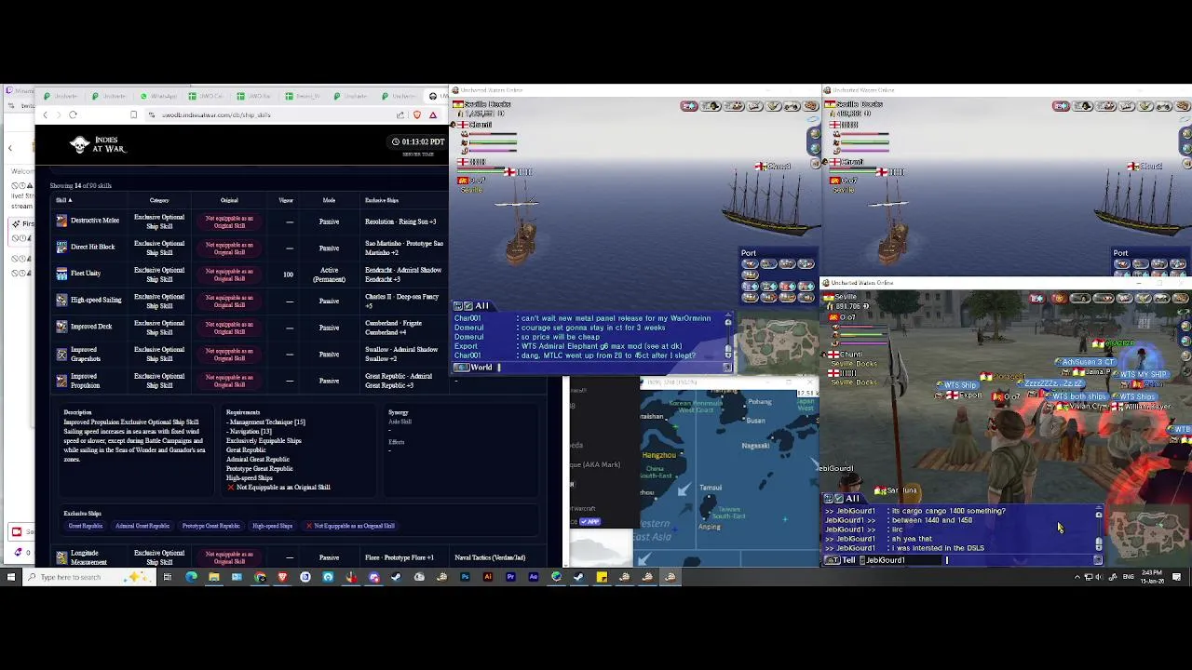Click the WTS Ship player bubble
The width and height of the screenshot is (1192, 670).
960,385
